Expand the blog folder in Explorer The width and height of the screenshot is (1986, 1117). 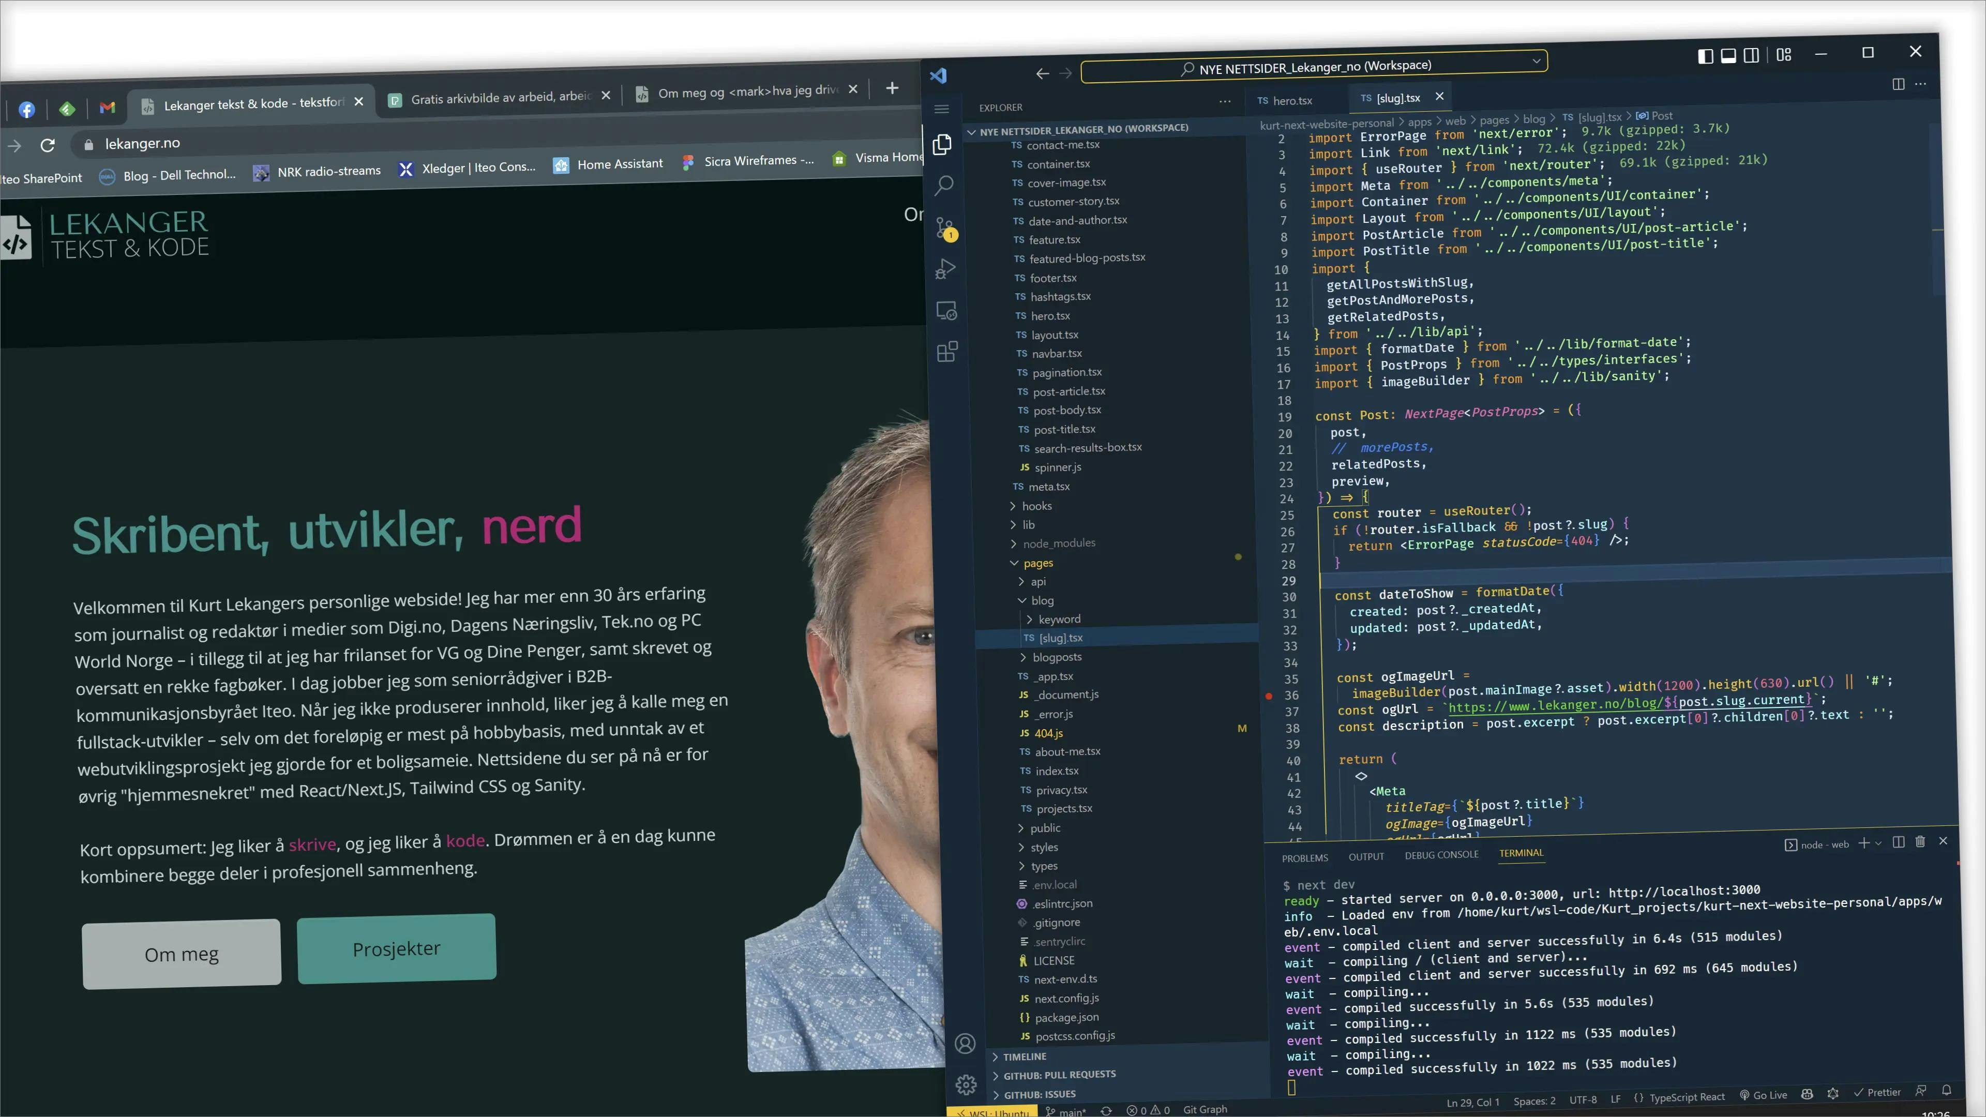point(1041,599)
